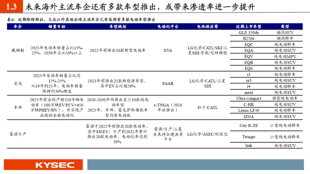
Task: Select the 近期上市车型 column header
Action: pyautogui.click(x=249, y=26)
